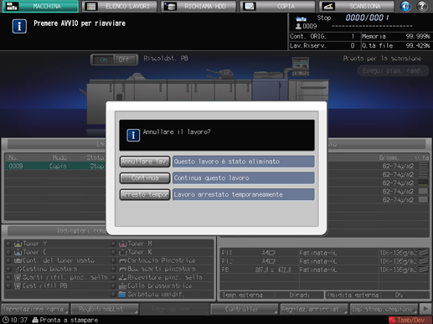
Task: Turn Riscaldat. PB Off
Action: 126,59
